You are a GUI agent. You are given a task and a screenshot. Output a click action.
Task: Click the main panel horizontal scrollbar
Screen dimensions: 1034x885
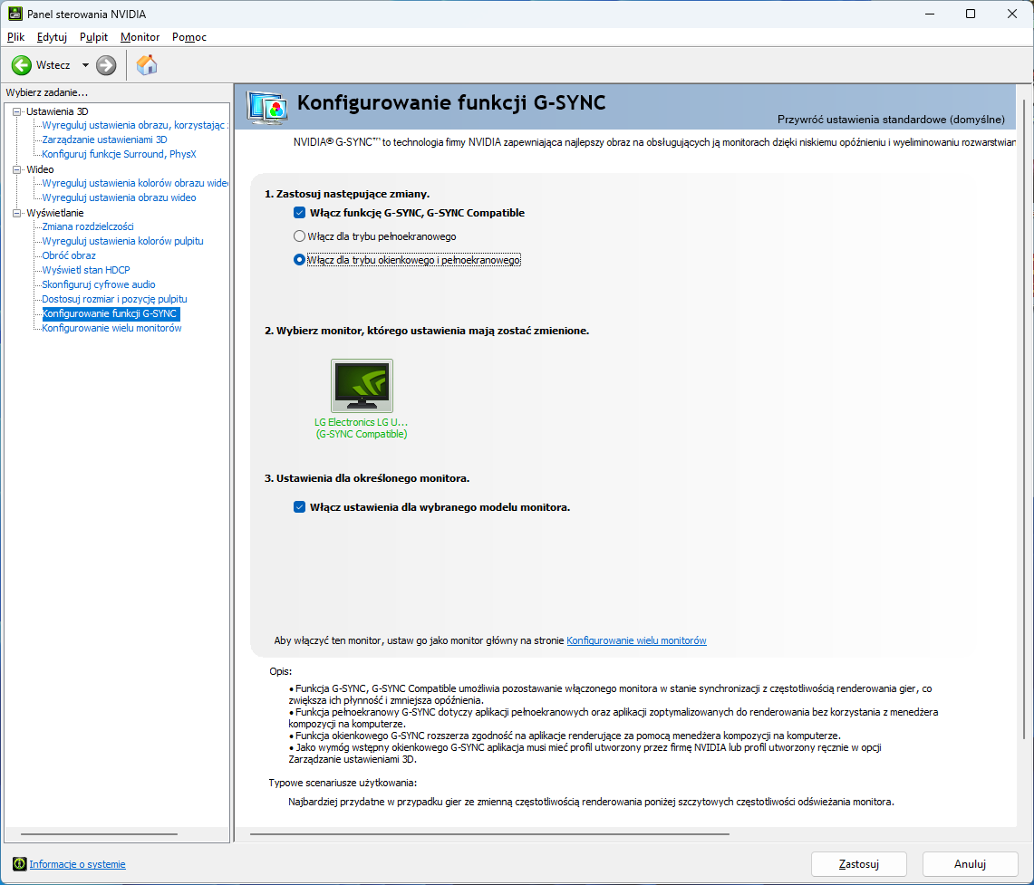tap(489, 834)
